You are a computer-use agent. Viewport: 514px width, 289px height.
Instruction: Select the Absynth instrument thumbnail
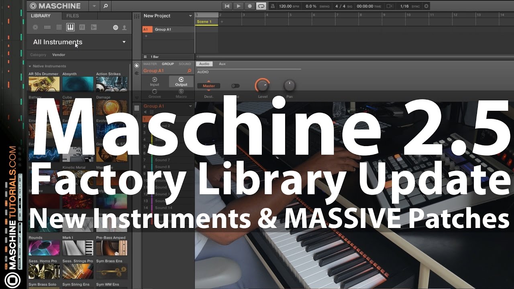click(77, 83)
